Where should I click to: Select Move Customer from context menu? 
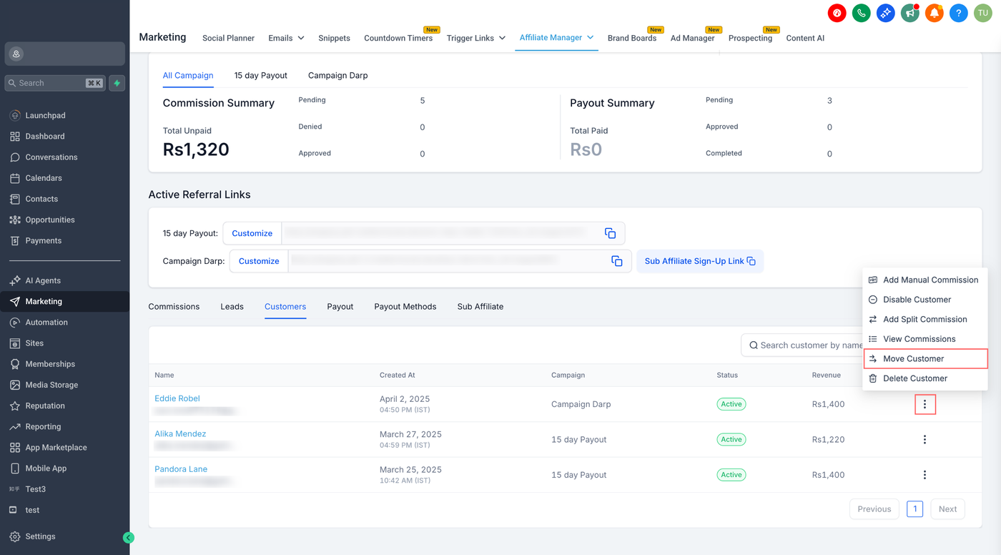click(913, 359)
